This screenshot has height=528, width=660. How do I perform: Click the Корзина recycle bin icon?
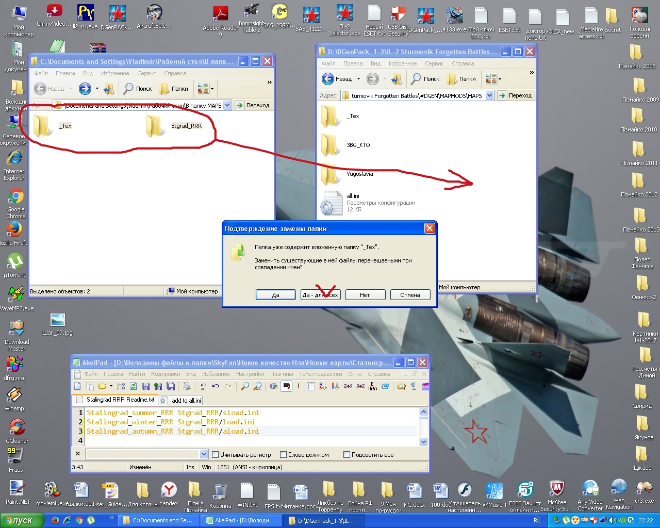coord(220,496)
